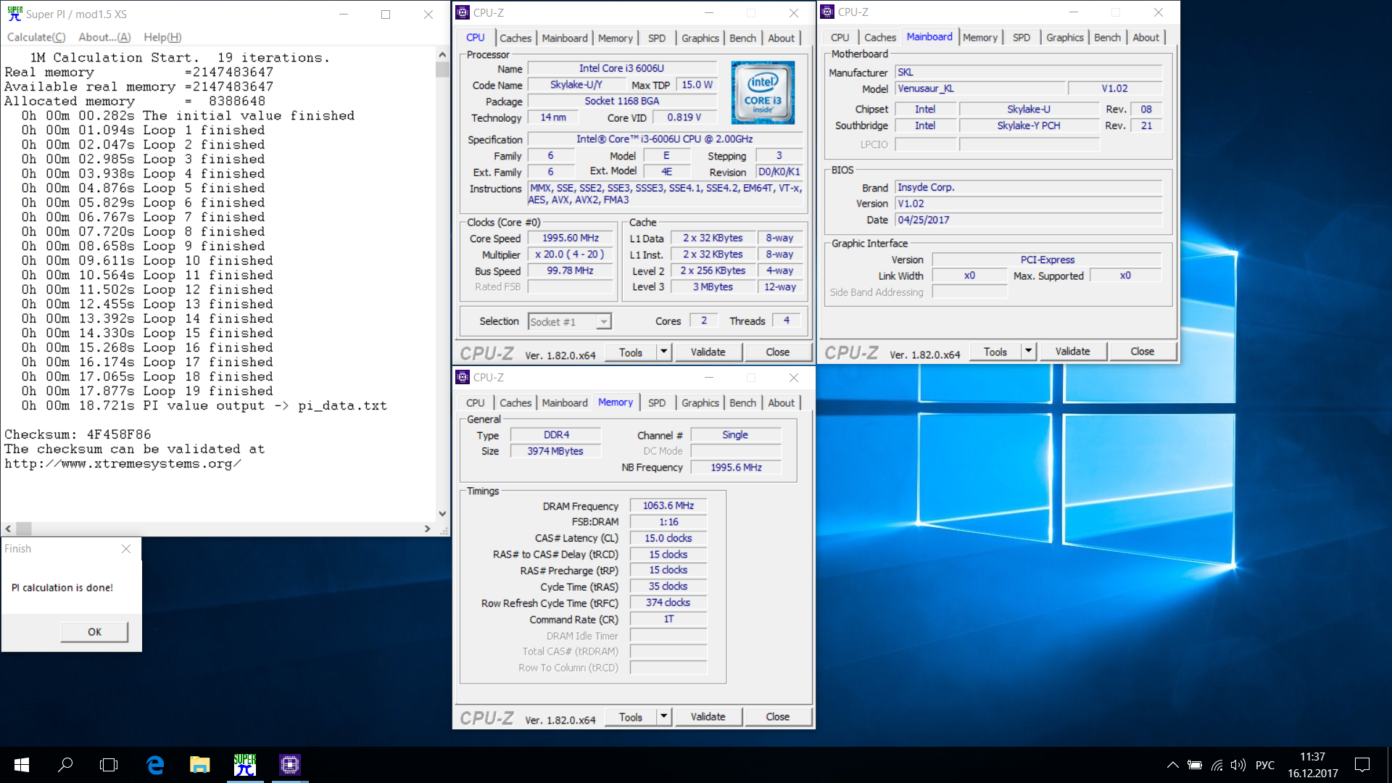This screenshot has height=783, width=1392.
Task: Switch to Caches tab in the Mainboard window
Action: 880,38
